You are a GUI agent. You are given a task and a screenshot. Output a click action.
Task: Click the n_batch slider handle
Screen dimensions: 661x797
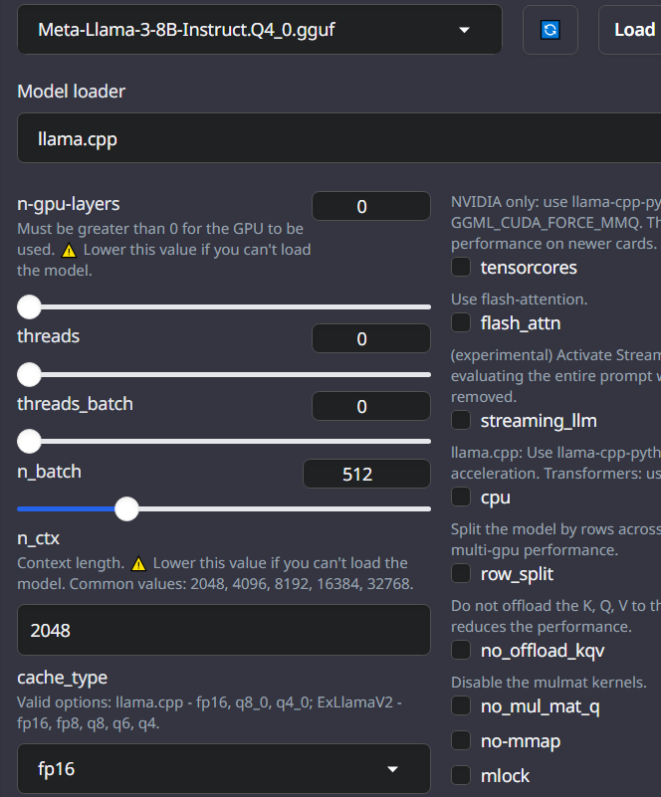[126, 508]
